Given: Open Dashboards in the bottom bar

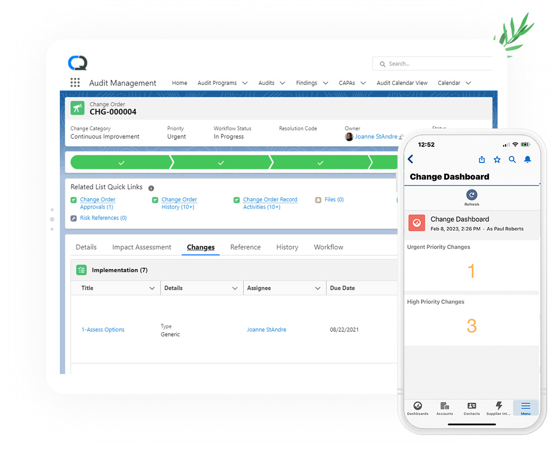Looking at the screenshot, I should tap(417, 409).
